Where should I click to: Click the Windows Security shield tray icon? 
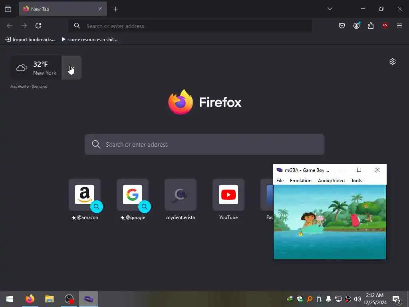click(x=300, y=299)
